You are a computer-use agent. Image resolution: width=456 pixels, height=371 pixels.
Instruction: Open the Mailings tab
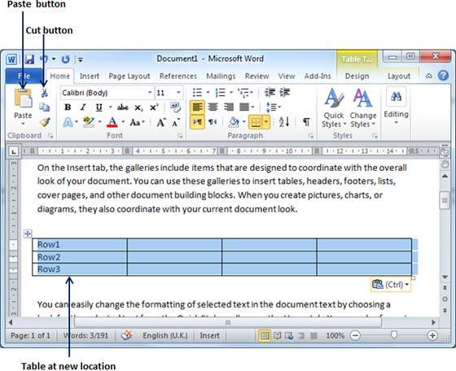point(221,76)
